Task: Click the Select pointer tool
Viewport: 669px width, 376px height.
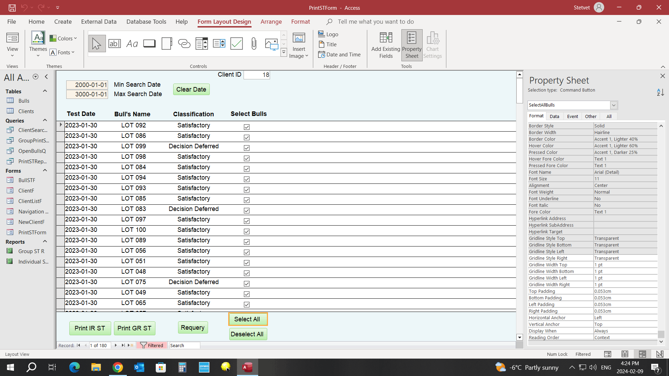Action: pyautogui.click(x=97, y=44)
